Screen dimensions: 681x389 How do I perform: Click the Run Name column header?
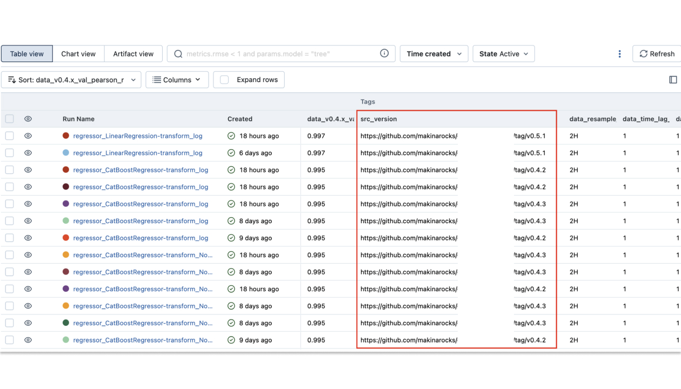point(78,119)
